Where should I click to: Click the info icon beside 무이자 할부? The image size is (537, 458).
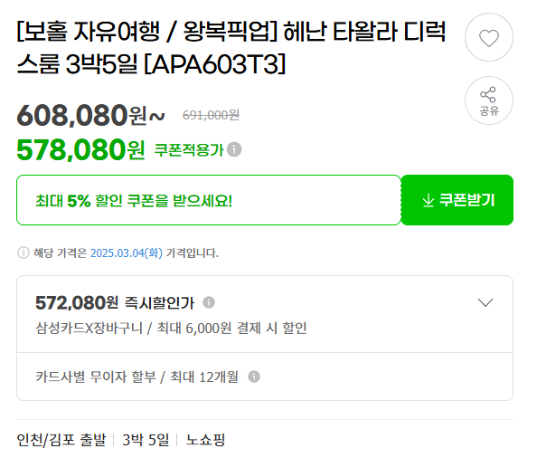pyautogui.click(x=254, y=377)
